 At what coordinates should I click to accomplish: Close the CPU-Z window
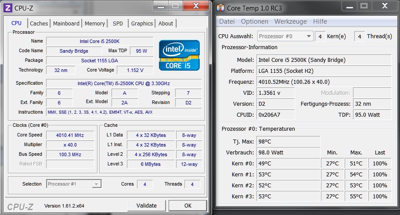pyautogui.click(x=196, y=6)
